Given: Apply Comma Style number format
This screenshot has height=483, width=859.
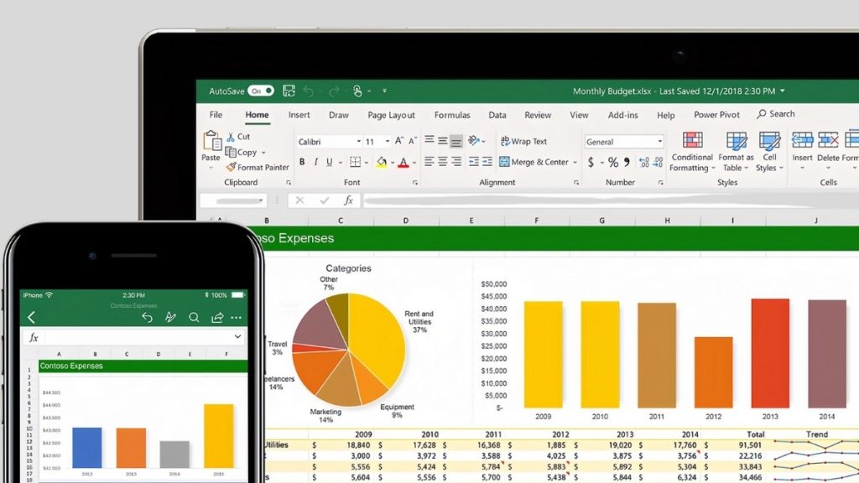Looking at the screenshot, I should point(627,162).
